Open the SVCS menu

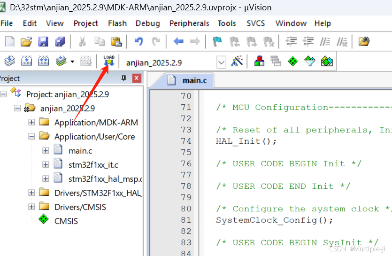[256, 23]
